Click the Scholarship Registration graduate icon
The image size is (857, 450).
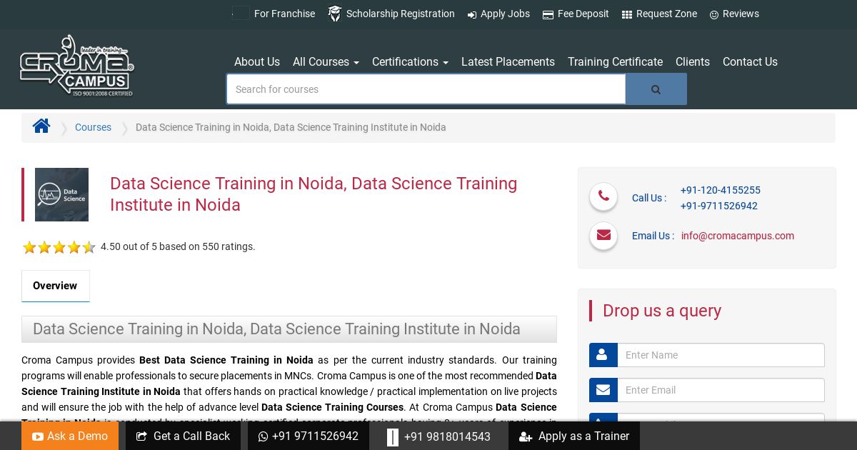pyautogui.click(x=334, y=14)
